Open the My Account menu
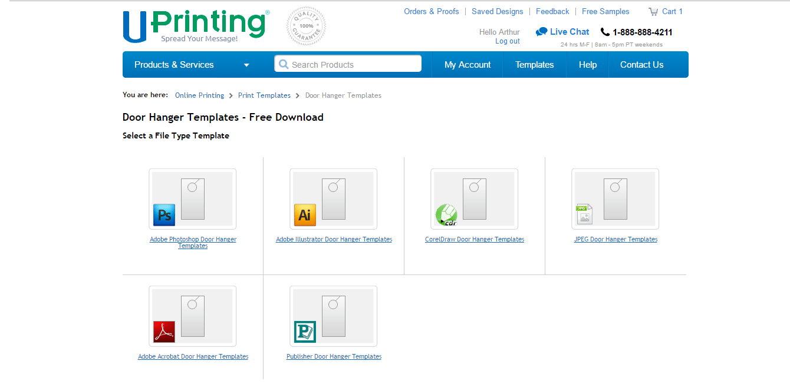 (468, 65)
